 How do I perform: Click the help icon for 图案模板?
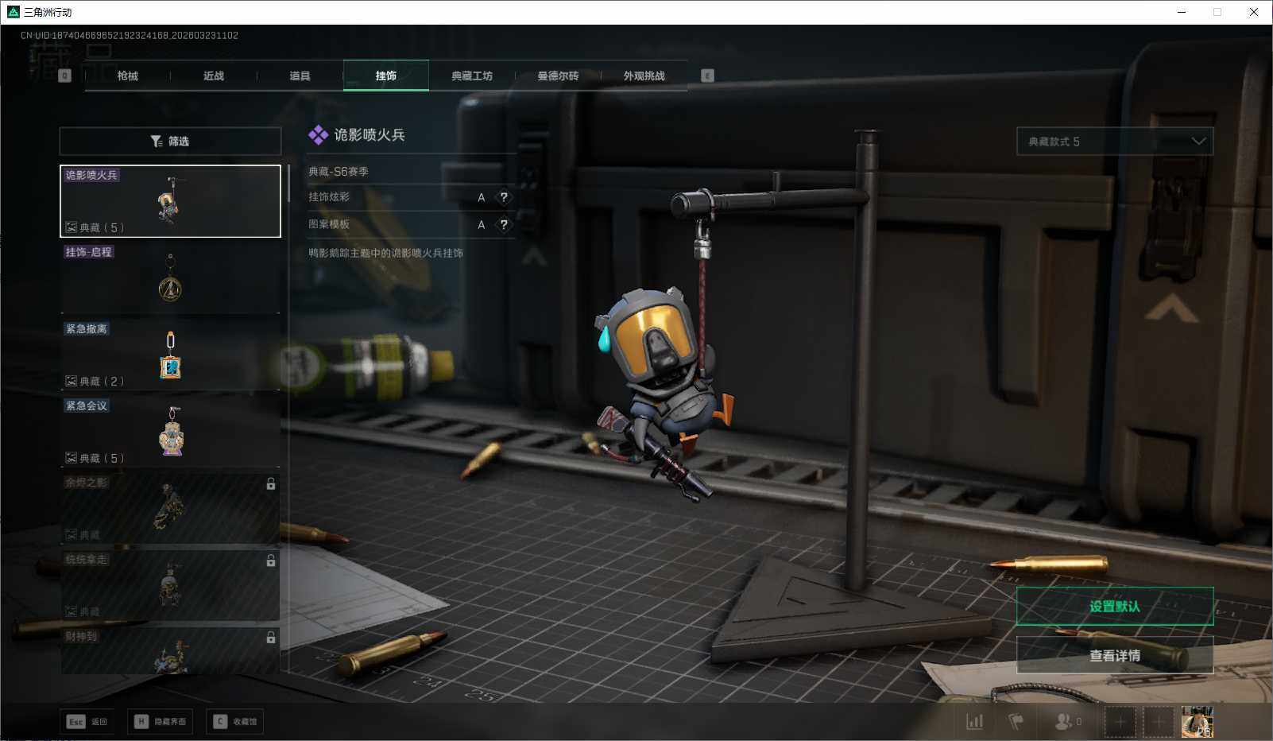point(504,225)
